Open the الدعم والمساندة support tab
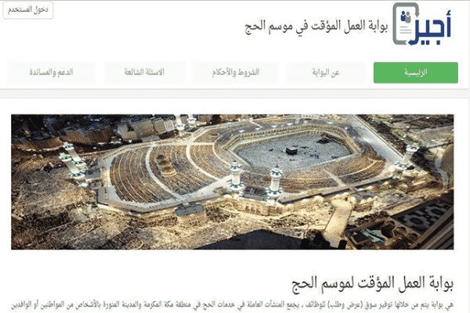 51,73
